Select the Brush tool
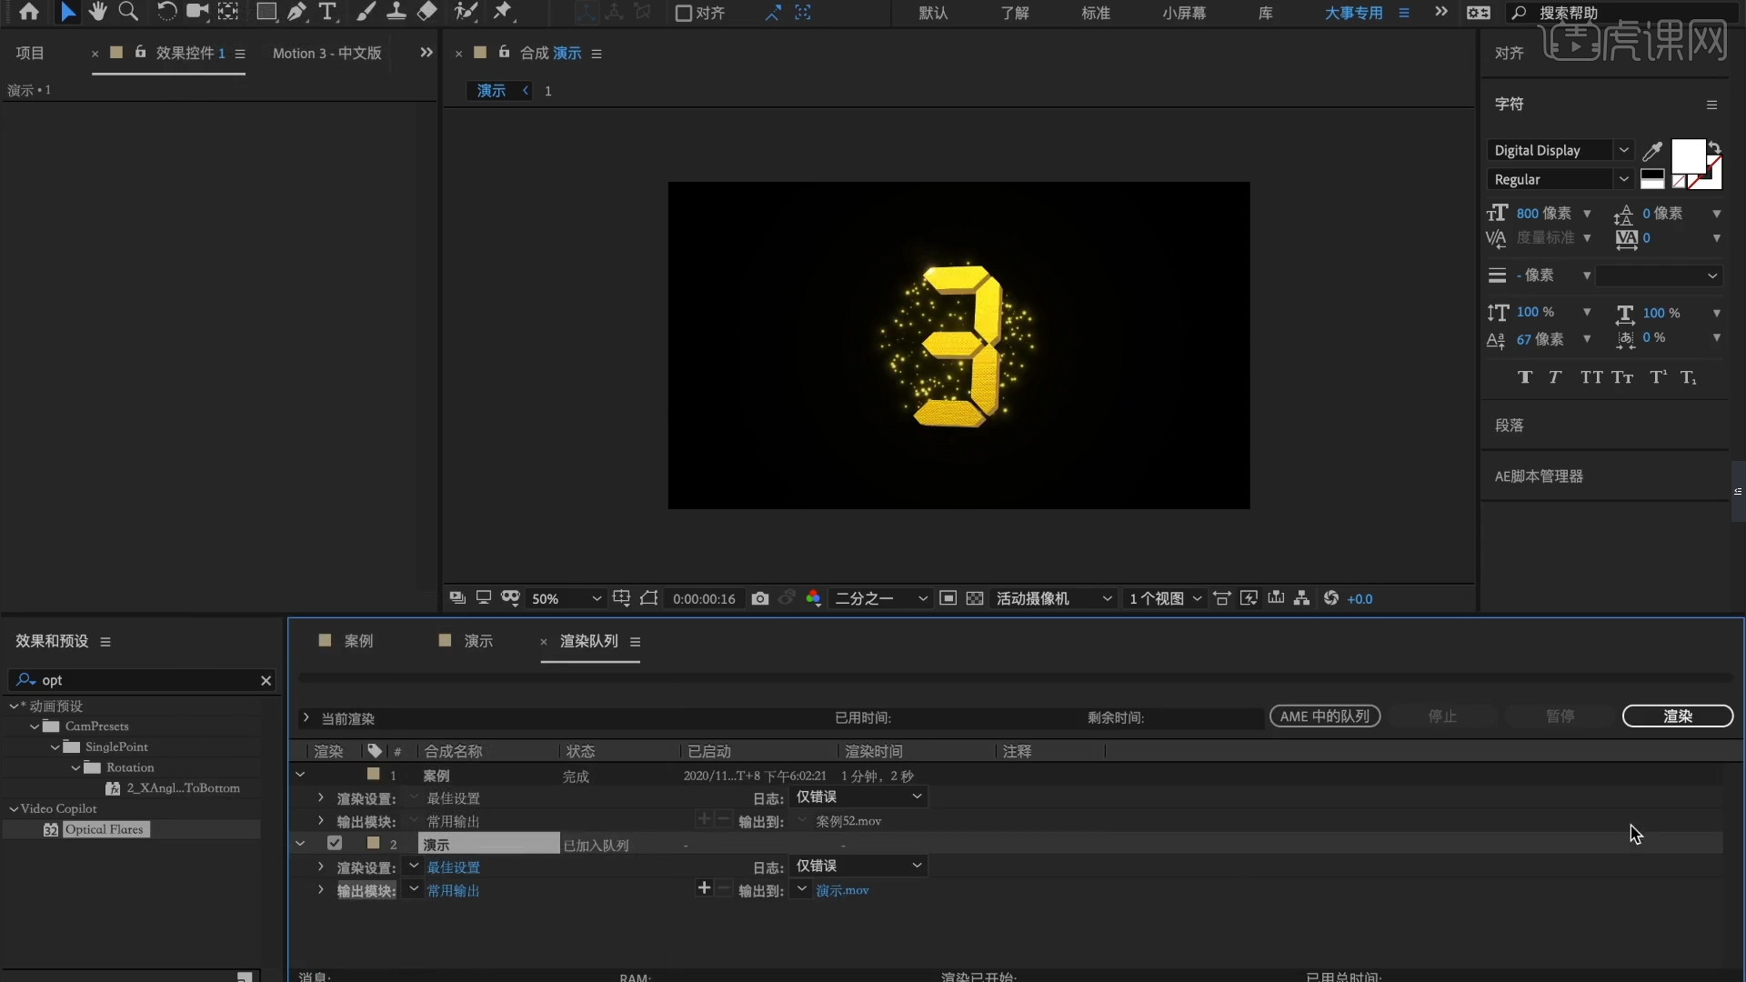Screen dimensions: 1746x982 pos(366,12)
